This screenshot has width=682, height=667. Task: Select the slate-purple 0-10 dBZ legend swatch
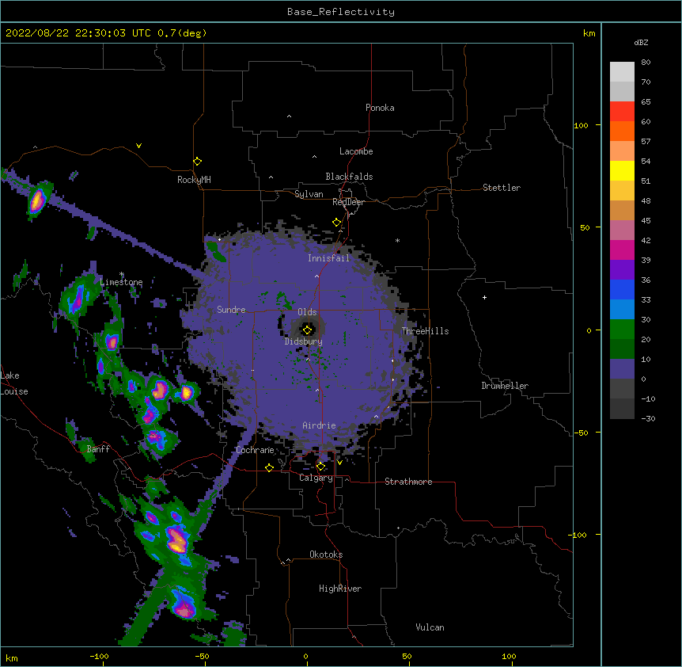pos(622,369)
